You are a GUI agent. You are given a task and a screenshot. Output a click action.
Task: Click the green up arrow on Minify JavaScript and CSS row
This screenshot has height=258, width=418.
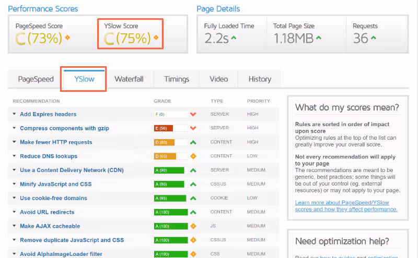pos(193,184)
